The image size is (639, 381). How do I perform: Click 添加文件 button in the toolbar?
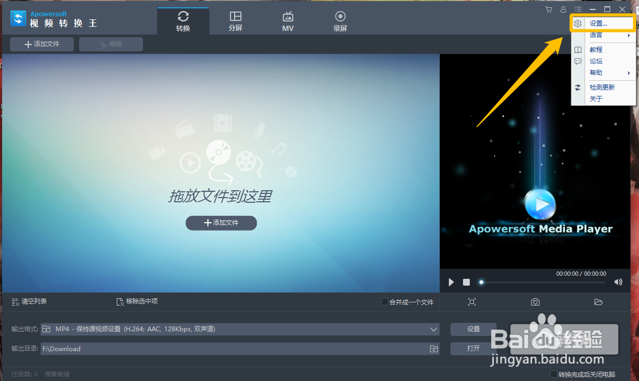42,45
